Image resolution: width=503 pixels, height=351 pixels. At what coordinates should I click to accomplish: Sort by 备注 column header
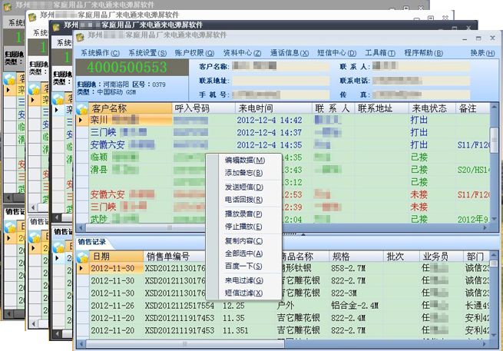[x=473, y=108]
